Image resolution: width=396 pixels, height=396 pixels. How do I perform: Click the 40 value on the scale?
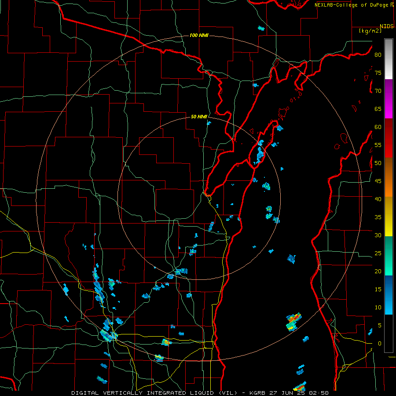pyautogui.click(x=378, y=199)
